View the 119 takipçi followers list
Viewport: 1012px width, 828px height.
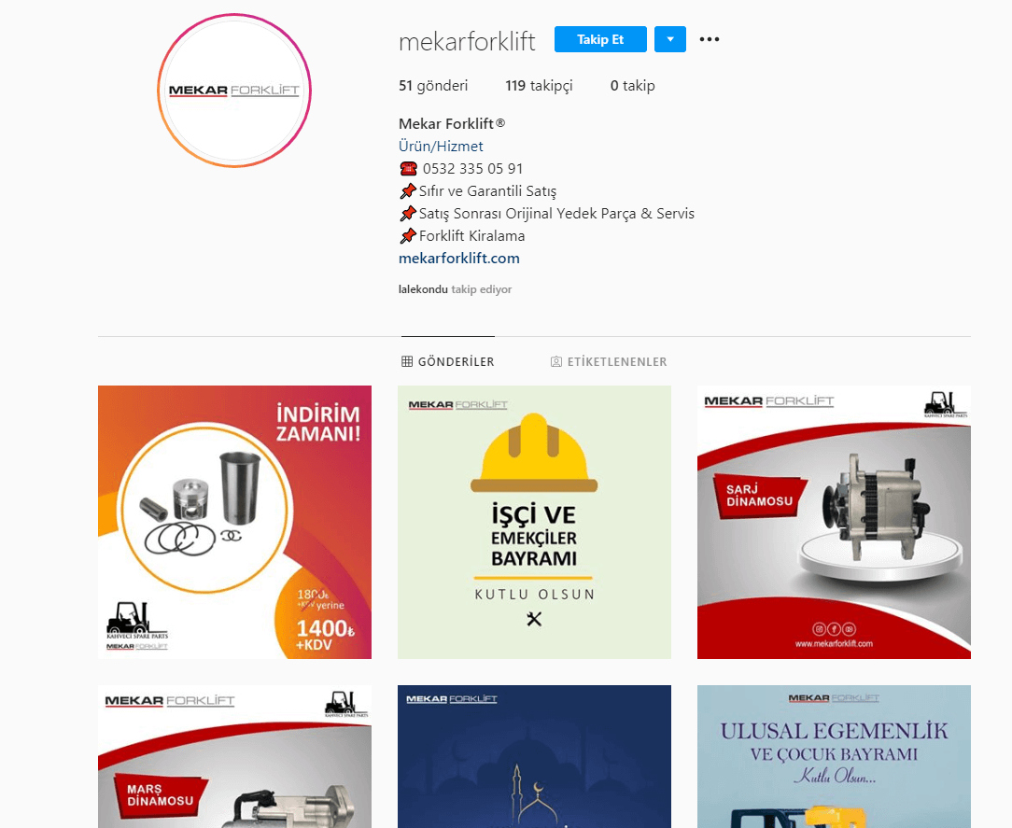click(x=539, y=86)
